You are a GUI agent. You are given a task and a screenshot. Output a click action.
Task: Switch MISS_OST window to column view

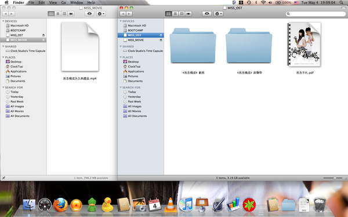(x=182, y=14)
